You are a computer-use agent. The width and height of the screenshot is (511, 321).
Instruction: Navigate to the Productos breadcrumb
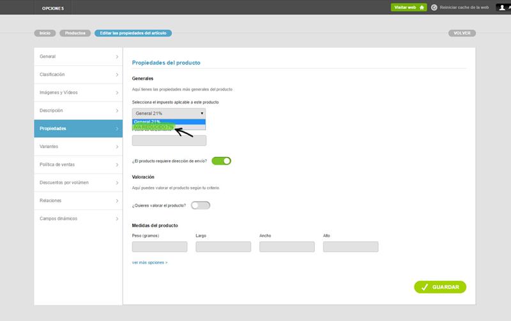pos(75,33)
